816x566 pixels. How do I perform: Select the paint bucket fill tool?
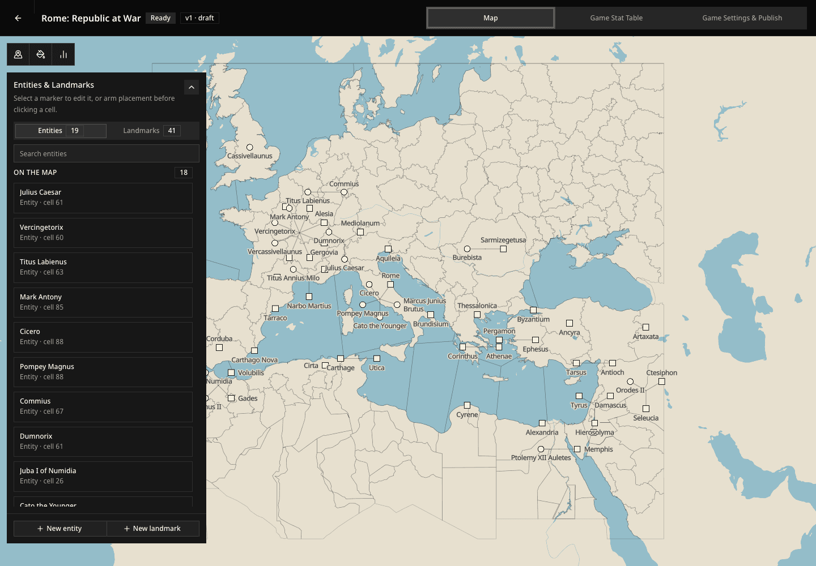point(41,54)
